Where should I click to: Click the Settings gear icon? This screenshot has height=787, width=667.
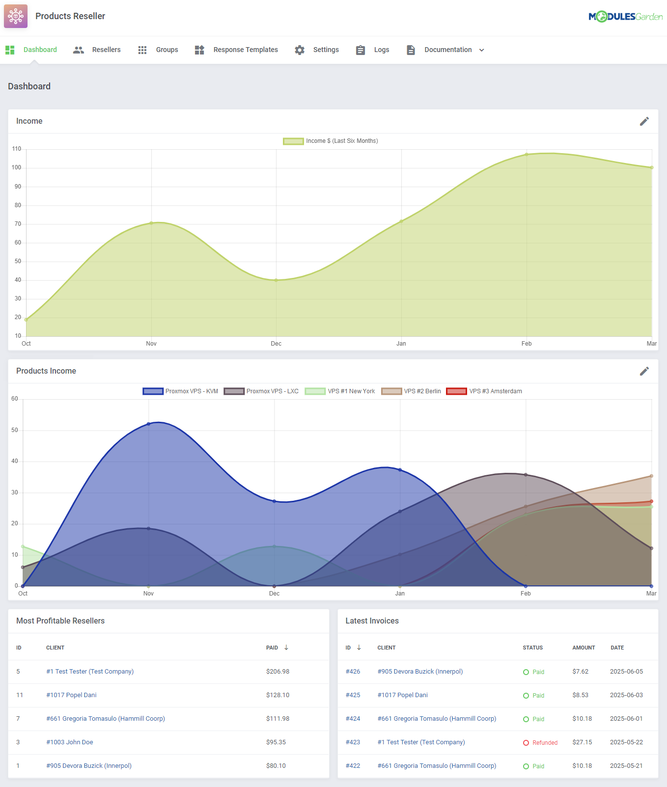pos(300,50)
